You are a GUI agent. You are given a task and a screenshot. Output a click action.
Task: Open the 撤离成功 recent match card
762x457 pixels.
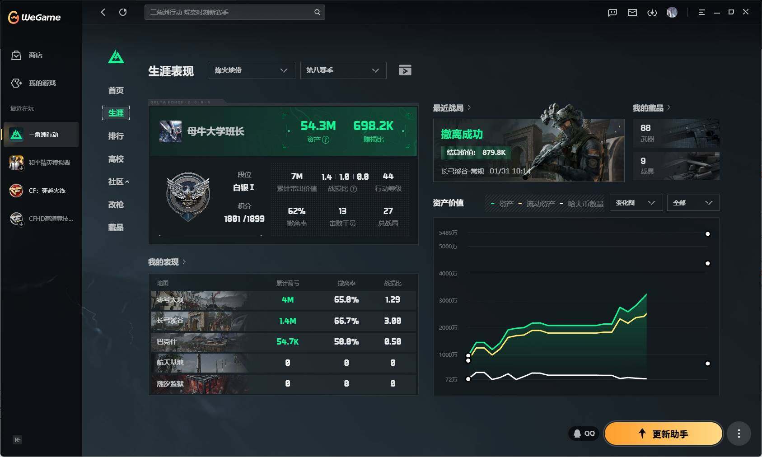[528, 150]
